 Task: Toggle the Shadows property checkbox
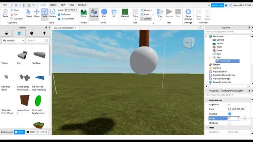[x=230, y=123]
